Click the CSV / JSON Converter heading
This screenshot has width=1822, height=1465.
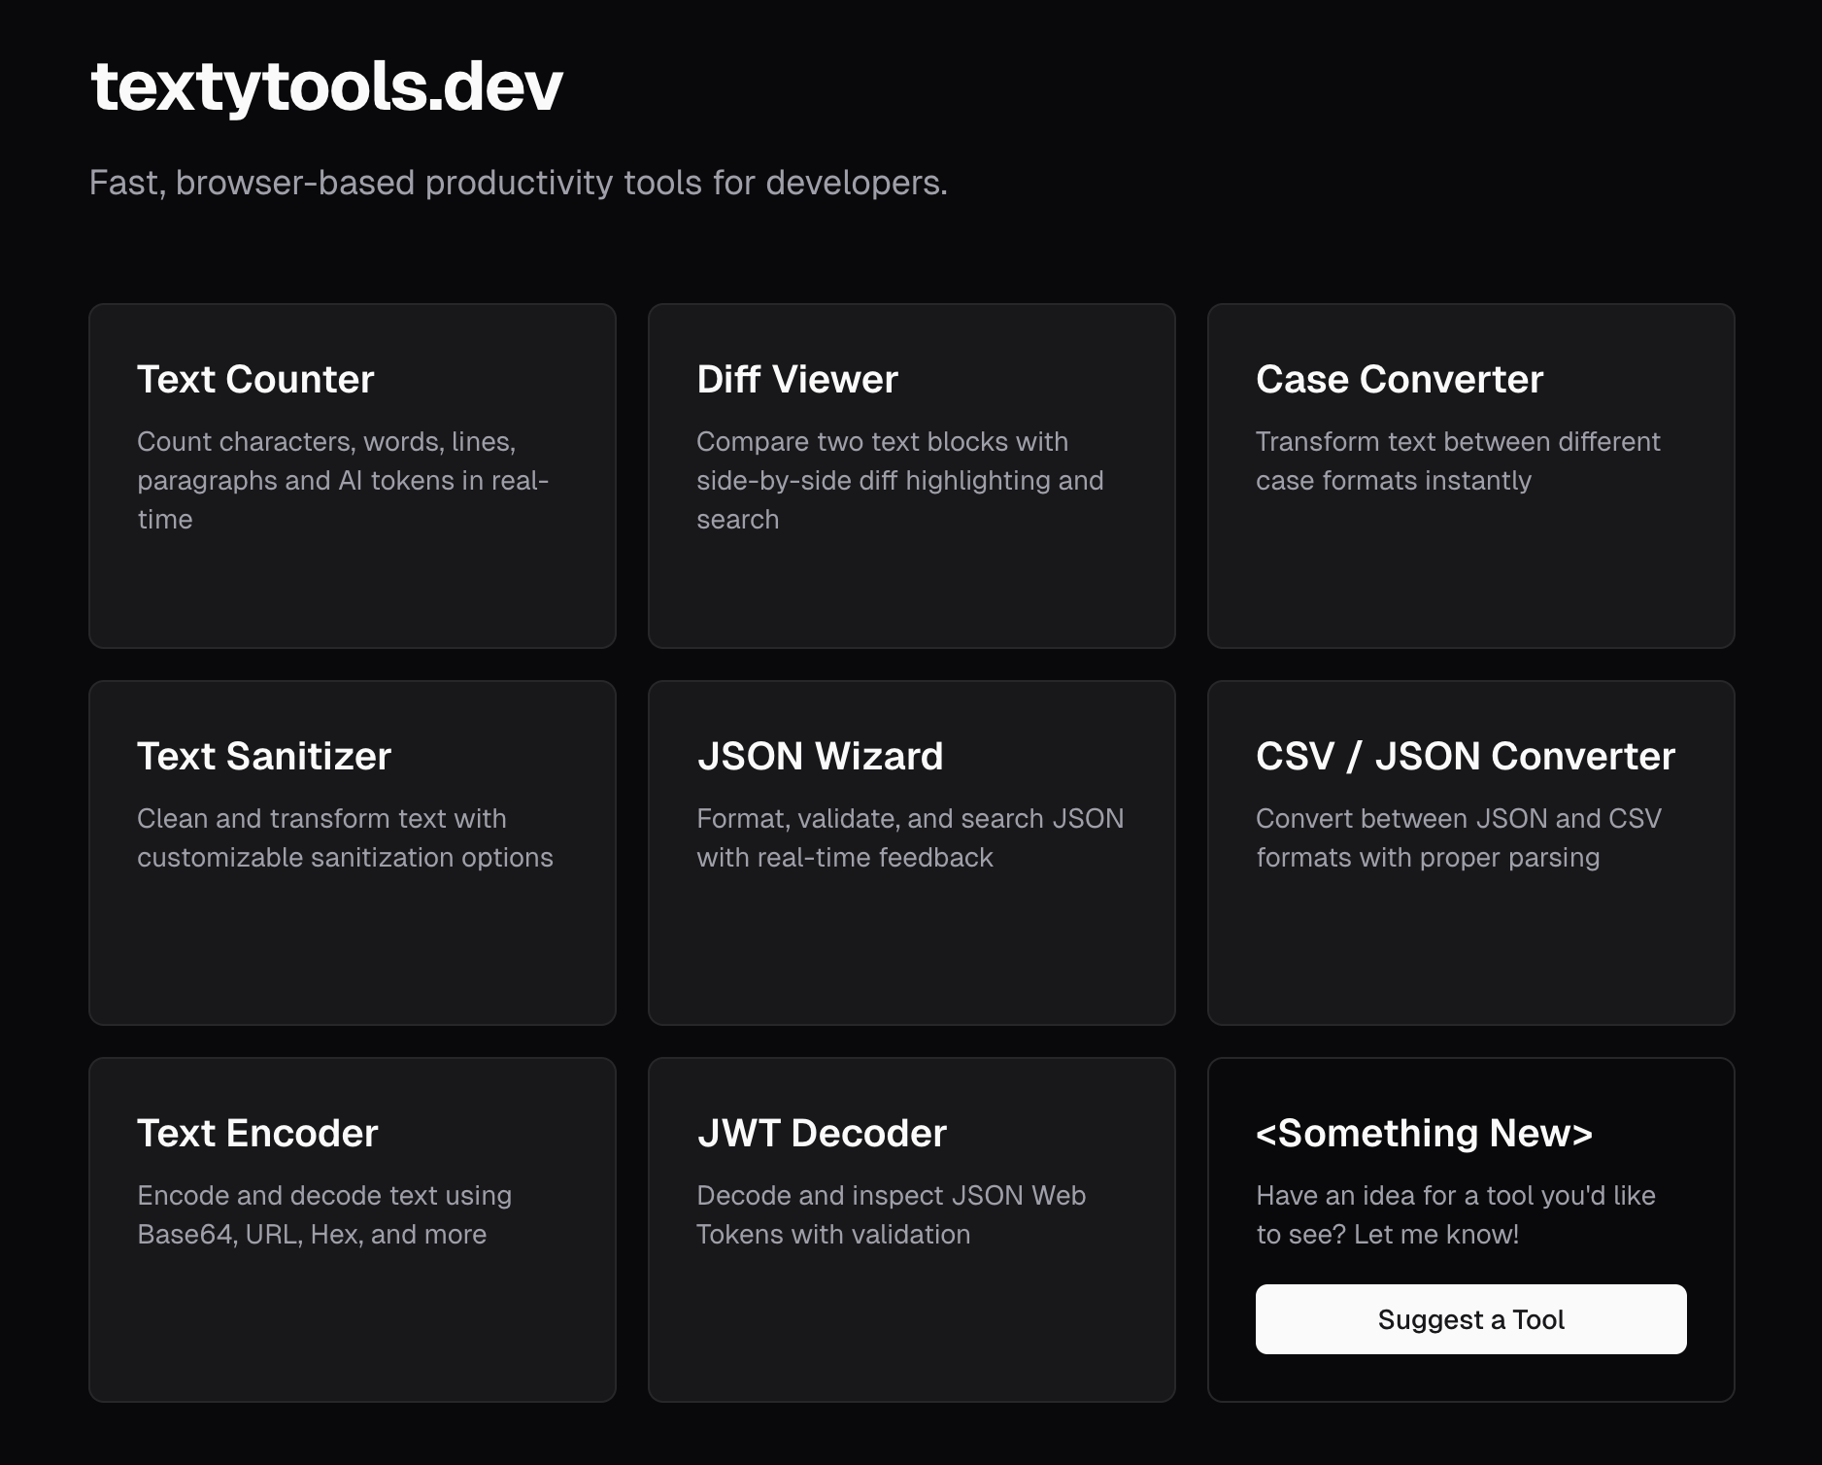point(1466,756)
